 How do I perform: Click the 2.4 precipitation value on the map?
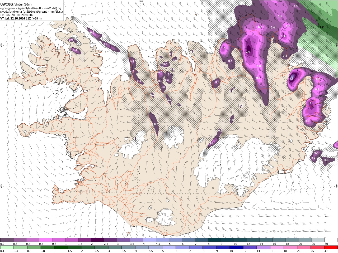(x=248, y=52)
